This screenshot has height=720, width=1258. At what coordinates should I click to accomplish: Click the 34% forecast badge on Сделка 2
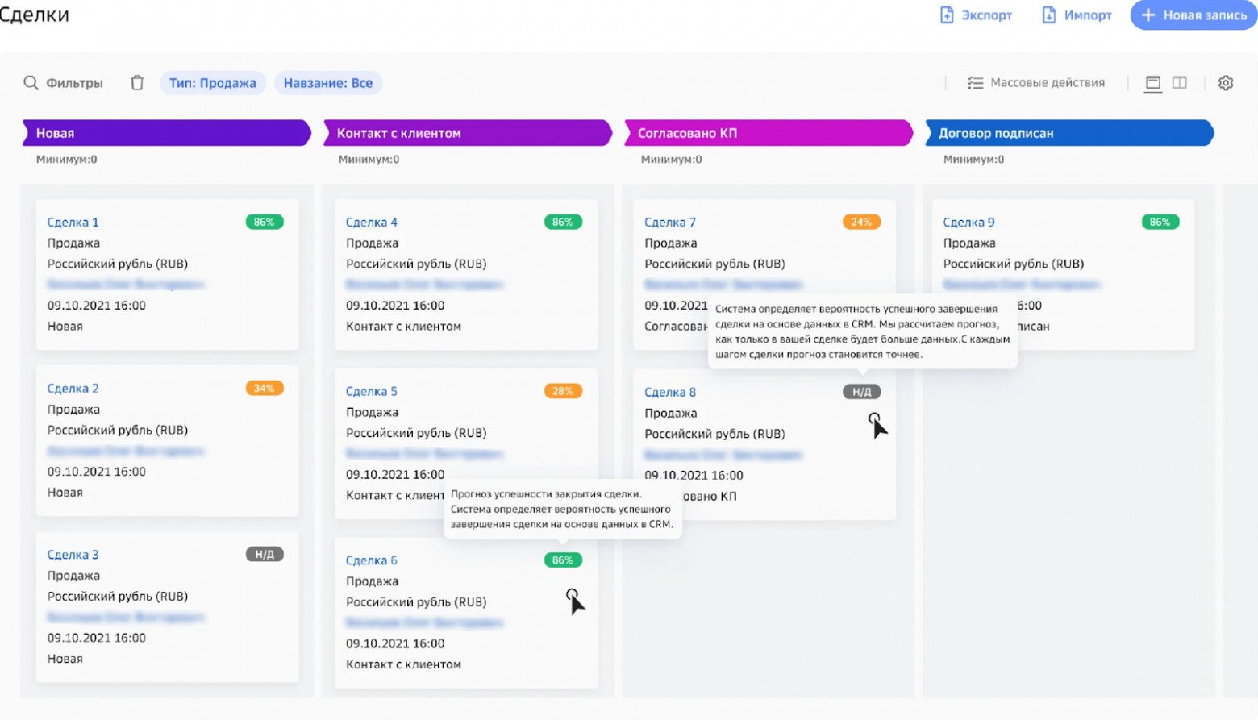click(265, 389)
